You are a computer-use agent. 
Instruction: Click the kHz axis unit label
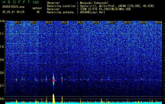coord(2,21)
